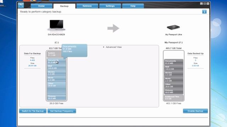Click Set Backup Frequency button

62,111
